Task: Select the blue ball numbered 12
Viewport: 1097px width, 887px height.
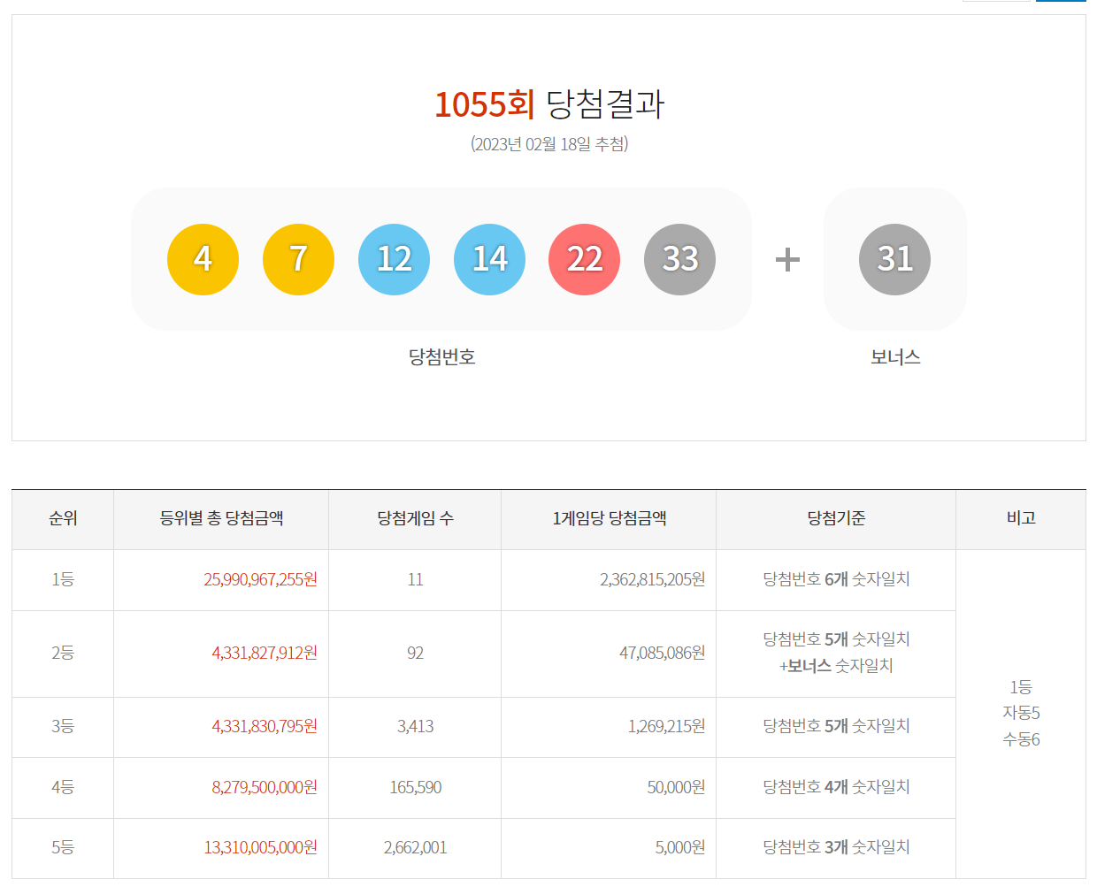Action: click(x=394, y=258)
